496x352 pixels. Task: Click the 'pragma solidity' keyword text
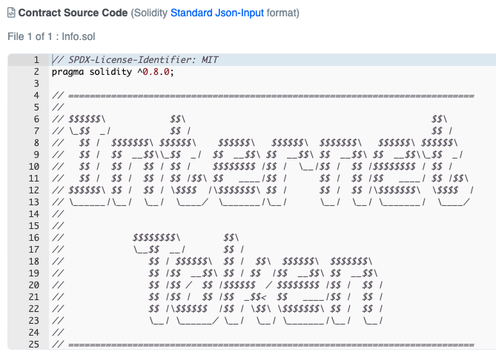click(92, 72)
